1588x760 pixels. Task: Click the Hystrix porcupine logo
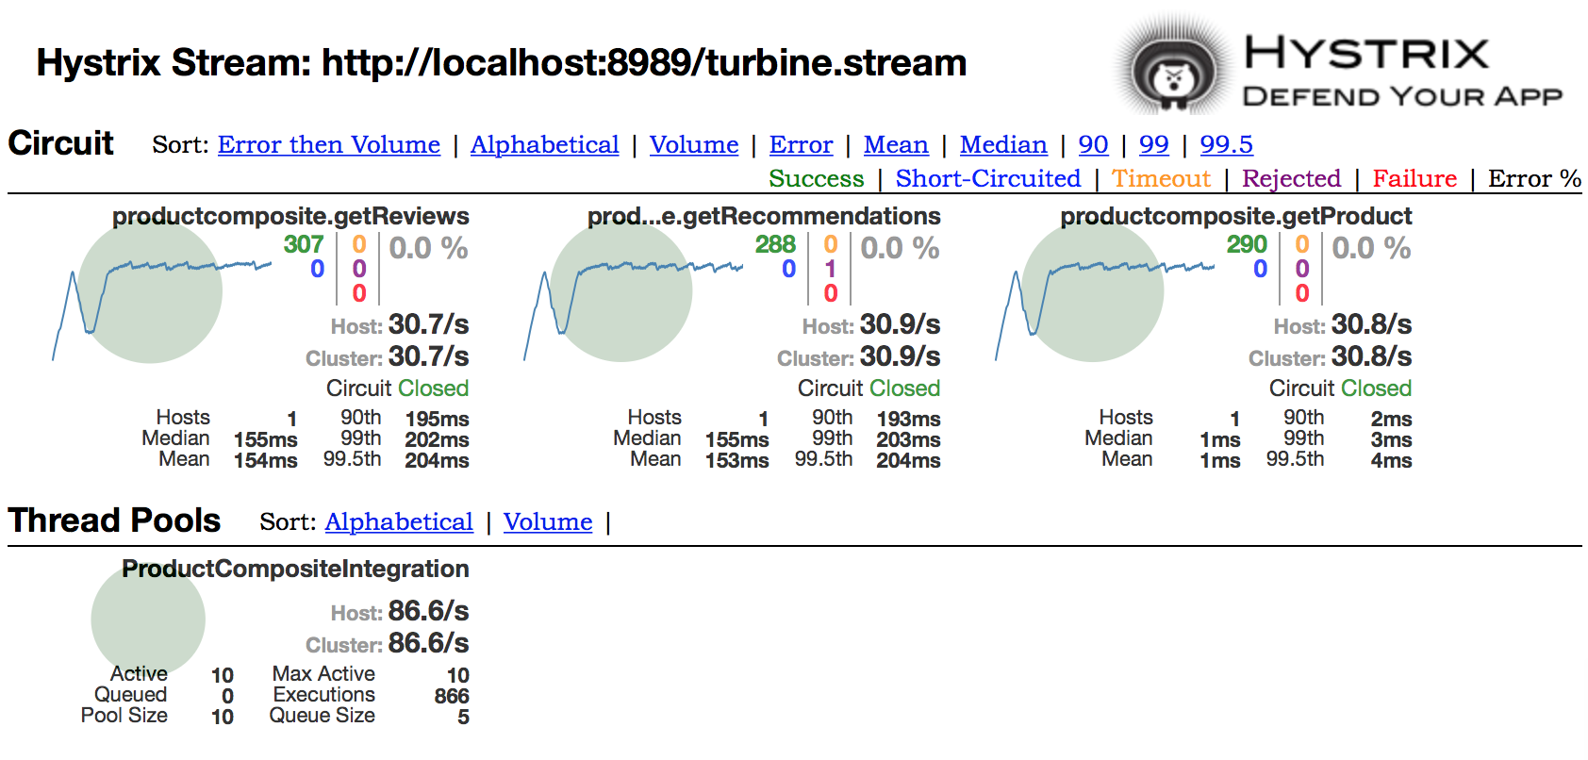click(1174, 66)
